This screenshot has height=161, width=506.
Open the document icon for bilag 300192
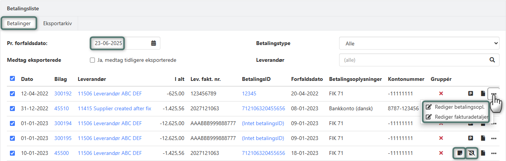pyautogui.click(x=483, y=93)
